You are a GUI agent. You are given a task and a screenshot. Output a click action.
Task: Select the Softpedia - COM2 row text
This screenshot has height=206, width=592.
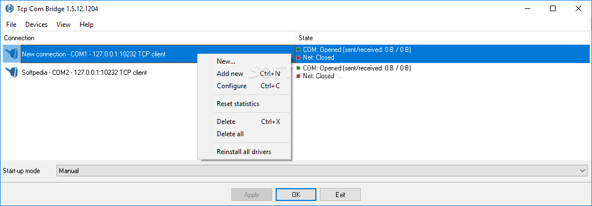point(85,73)
